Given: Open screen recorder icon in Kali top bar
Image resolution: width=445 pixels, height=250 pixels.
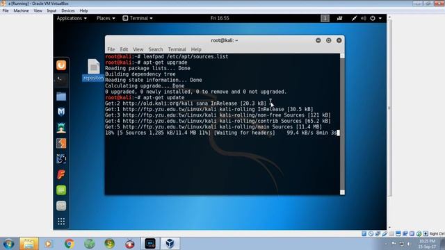Looking at the screenshot, I should pos(339,18).
